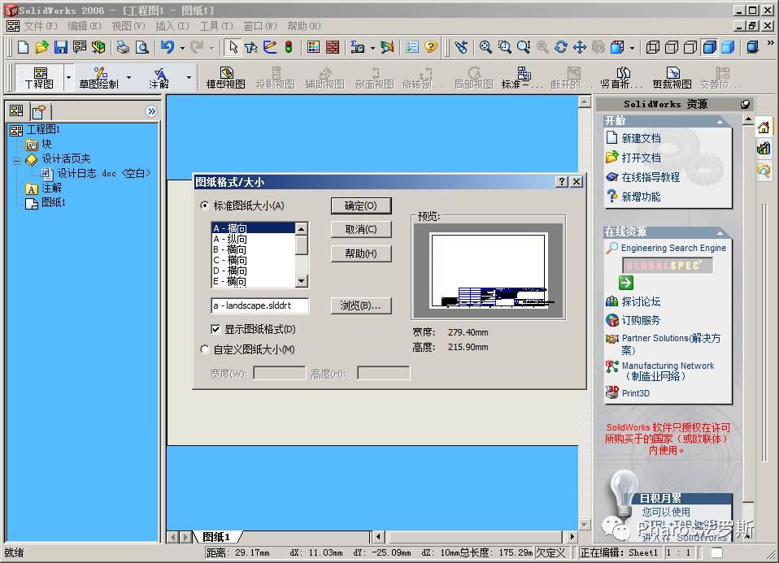Screen dimensions: 779x563
Task: Select D - 横向 in sheet size list
Action: 254,271
